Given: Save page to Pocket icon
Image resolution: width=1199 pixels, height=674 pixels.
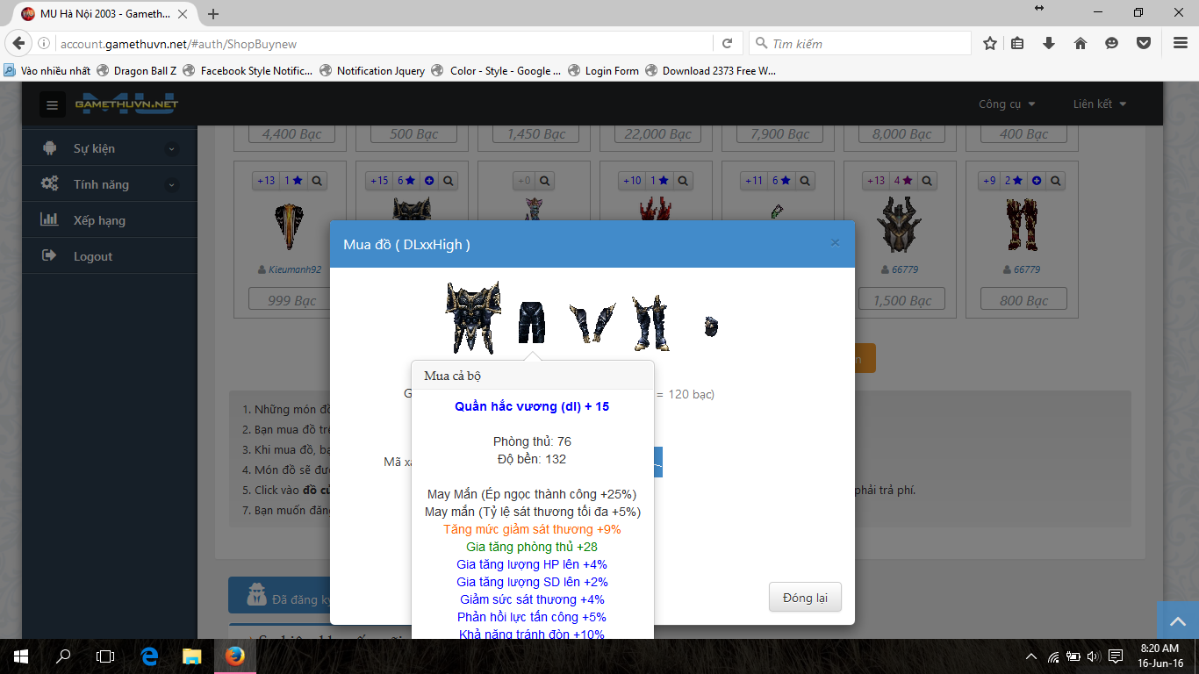Looking at the screenshot, I should tap(1144, 43).
